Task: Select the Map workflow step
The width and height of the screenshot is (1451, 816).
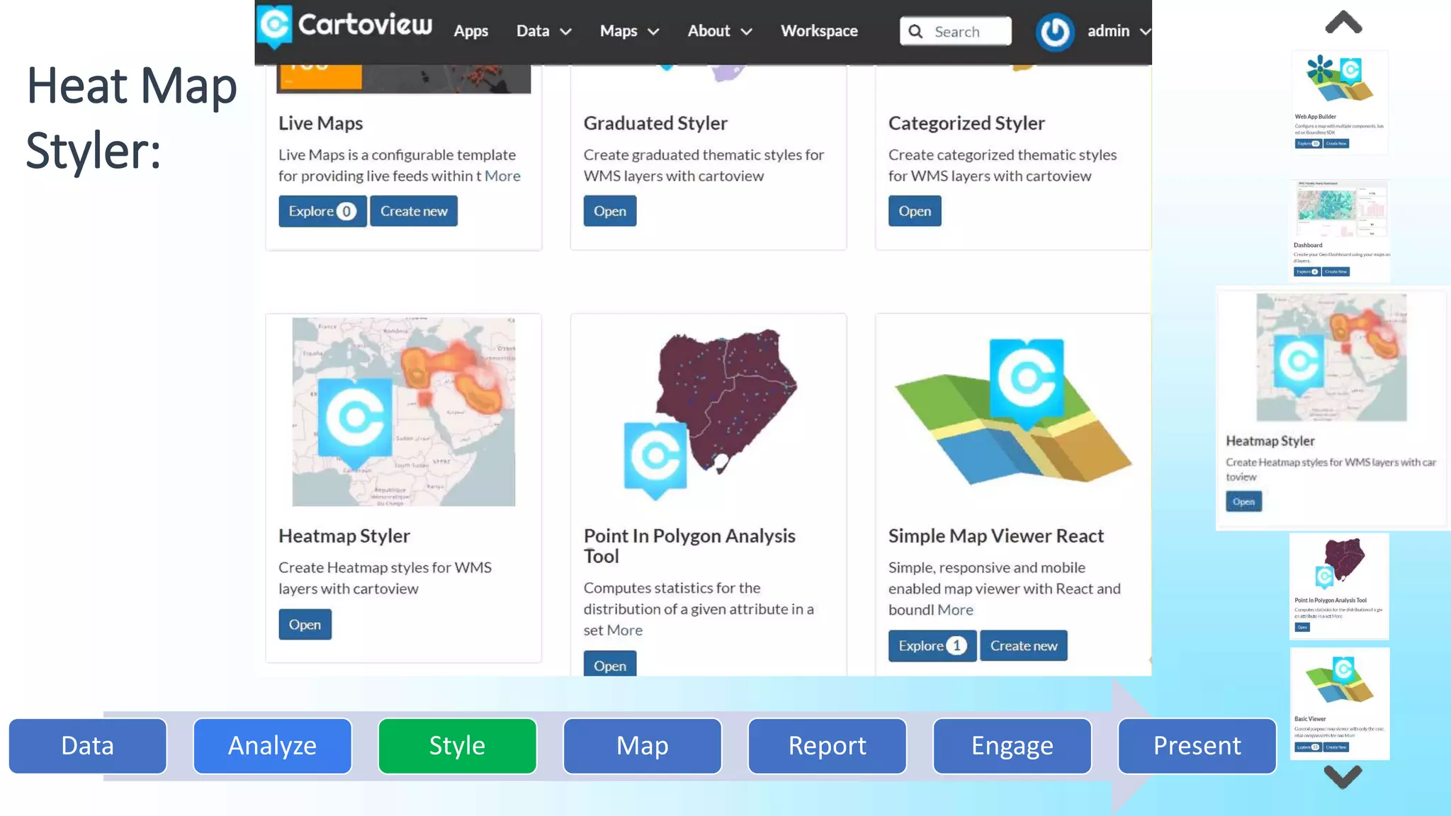Action: pyautogui.click(x=642, y=746)
